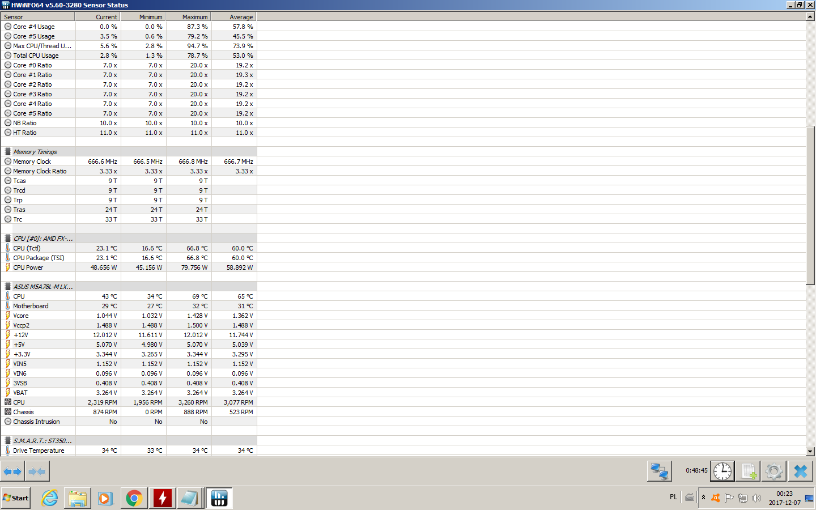Viewport: 816px width, 510px height.
Task: Open Google Chrome from the taskbar
Action: [x=134, y=498]
